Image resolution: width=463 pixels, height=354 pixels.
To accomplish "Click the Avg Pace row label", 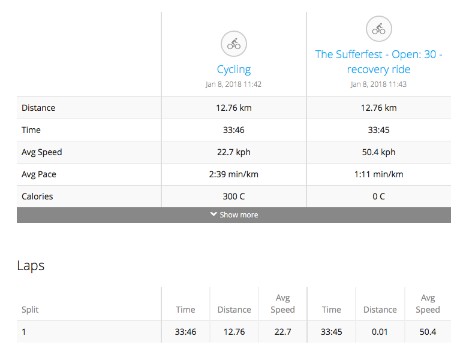I will click(39, 174).
